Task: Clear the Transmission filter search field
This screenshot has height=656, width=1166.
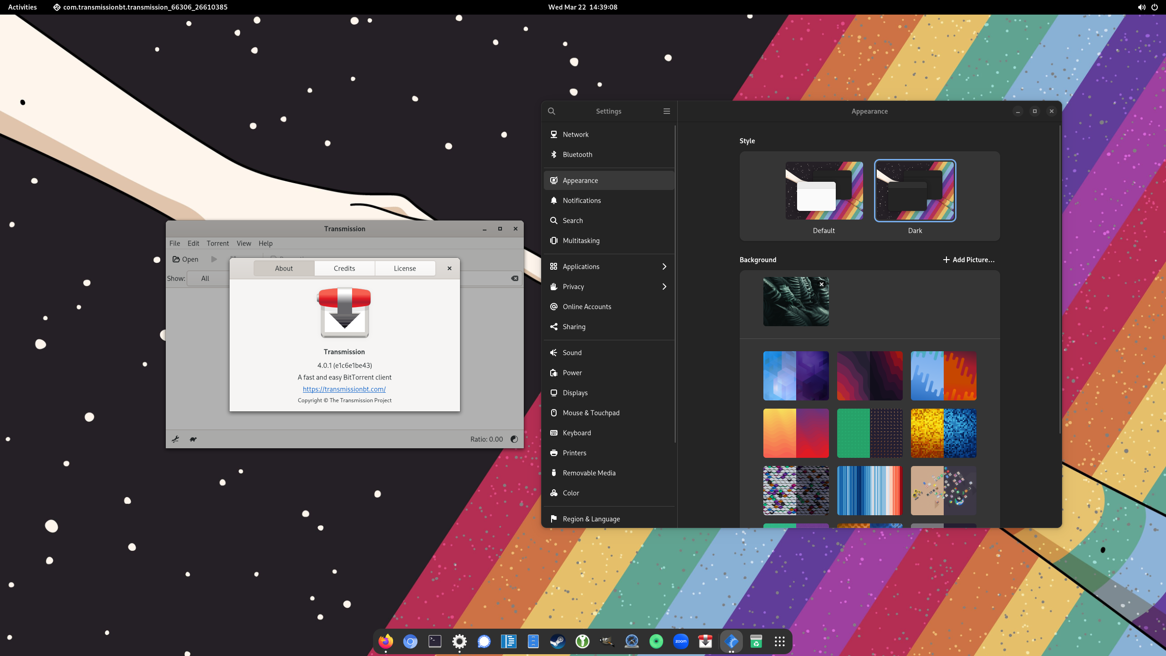Action: point(515,278)
